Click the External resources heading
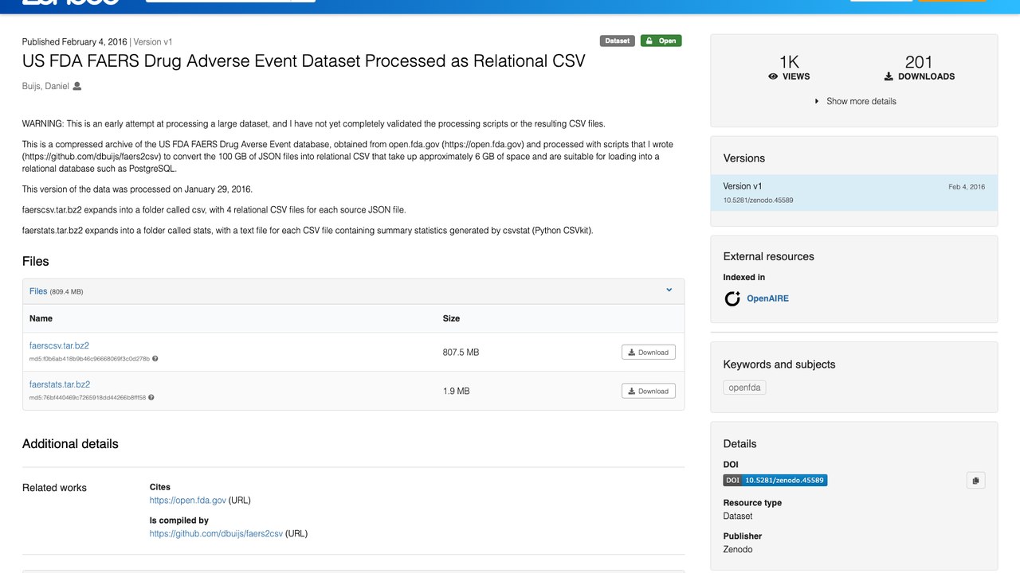1020x573 pixels. click(x=769, y=256)
